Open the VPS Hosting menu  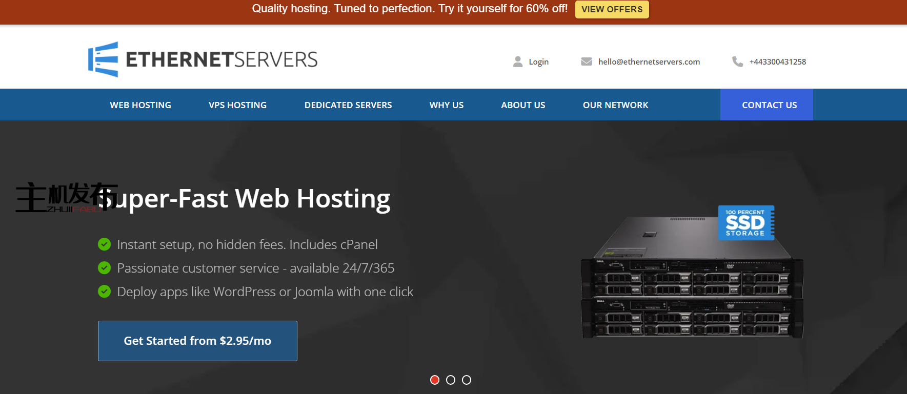pyautogui.click(x=237, y=105)
